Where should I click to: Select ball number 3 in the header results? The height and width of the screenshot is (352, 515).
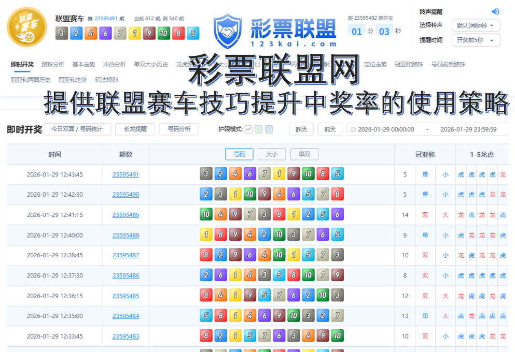(x=62, y=33)
